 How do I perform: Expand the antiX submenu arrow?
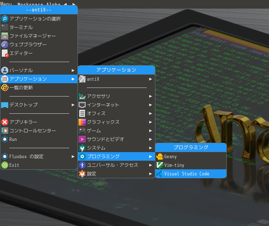(x=151, y=79)
